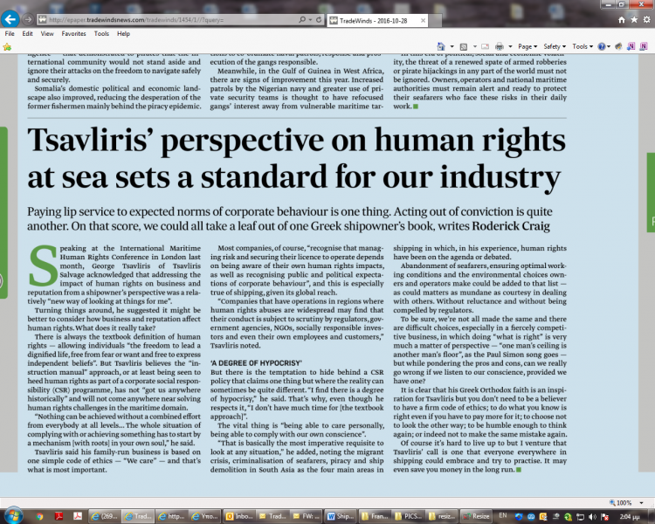
Task: Click the Add to Favorites bar star icon
Action: 9,45
